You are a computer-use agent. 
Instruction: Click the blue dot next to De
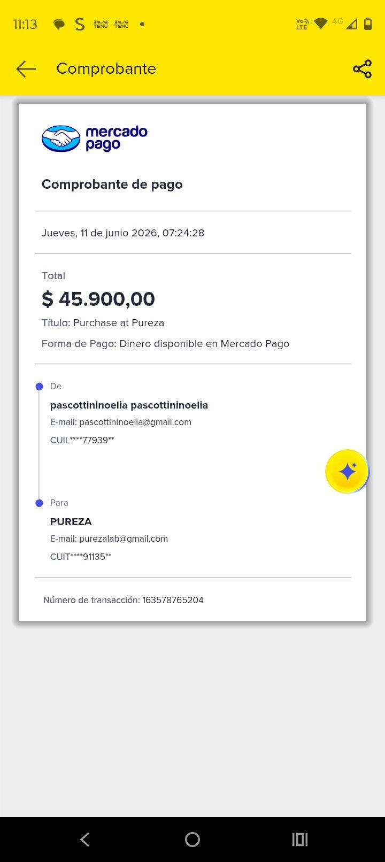coord(39,387)
